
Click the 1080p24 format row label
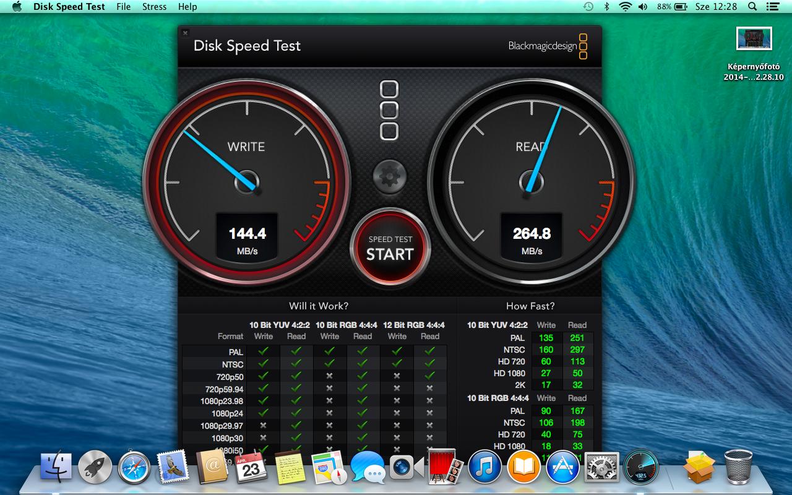pos(228,413)
